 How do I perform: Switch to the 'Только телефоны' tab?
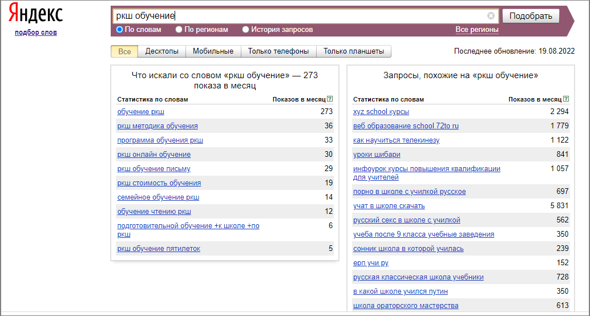pyautogui.click(x=278, y=51)
